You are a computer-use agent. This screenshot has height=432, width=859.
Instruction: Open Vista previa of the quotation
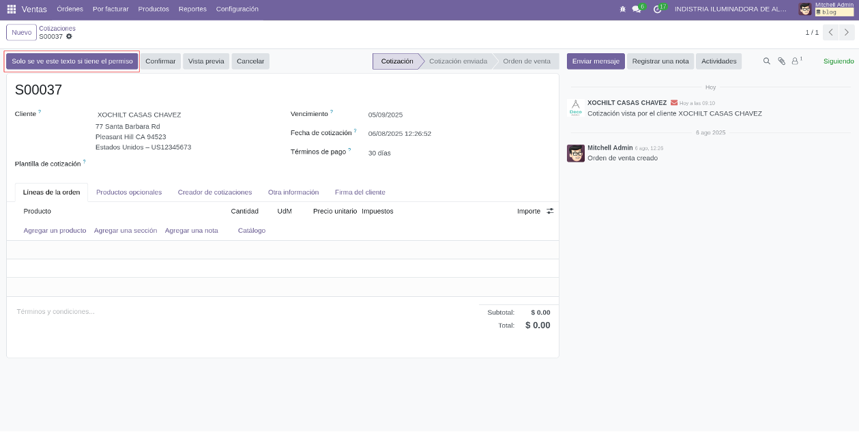point(206,61)
